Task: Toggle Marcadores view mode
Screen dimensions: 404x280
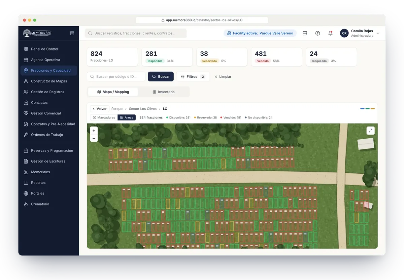Action: pos(104,117)
